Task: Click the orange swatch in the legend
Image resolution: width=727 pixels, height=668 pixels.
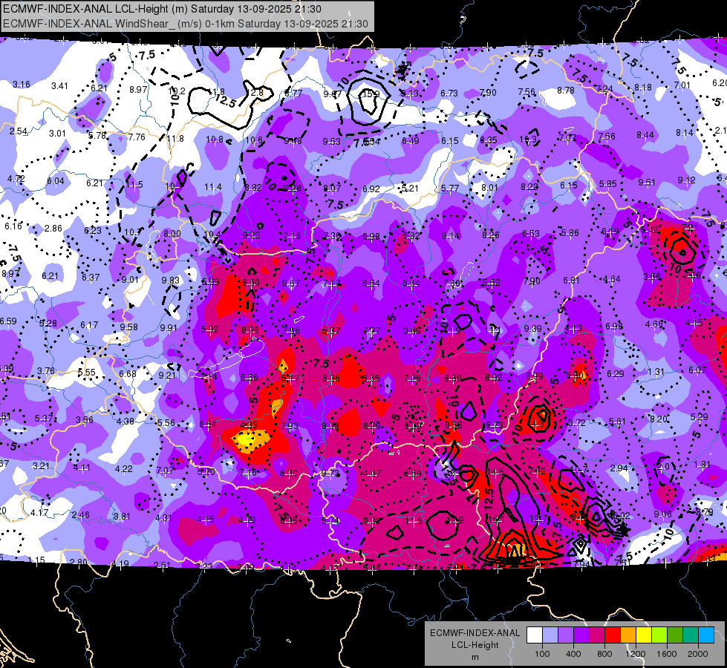Action: pyautogui.click(x=628, y=635)
